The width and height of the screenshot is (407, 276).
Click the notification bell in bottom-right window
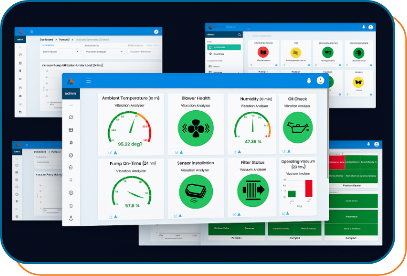coord(368,144)
